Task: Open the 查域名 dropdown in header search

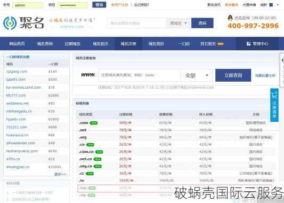Action: coord(178,24)
